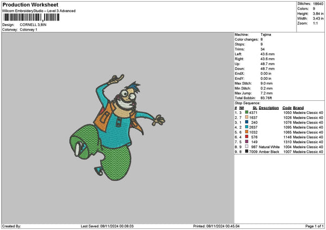Click stitch count 2637 in stop sequence
Screen dimensions: 326x230
click(x=253, y=127)
